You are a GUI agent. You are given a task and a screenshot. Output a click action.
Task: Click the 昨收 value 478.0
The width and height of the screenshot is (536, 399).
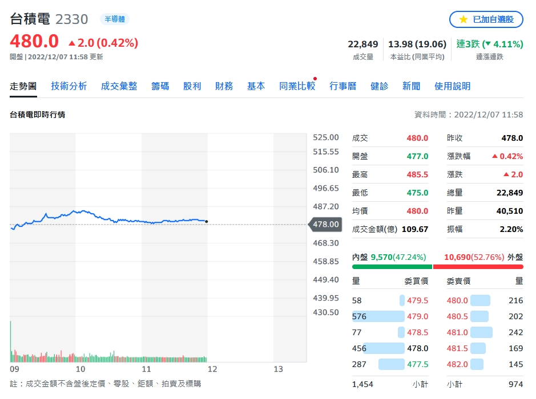[x=512, y=138]
